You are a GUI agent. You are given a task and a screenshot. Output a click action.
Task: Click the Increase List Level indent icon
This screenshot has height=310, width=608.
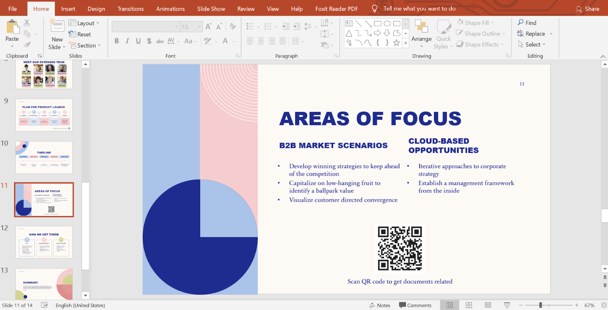tap(297, 26)
